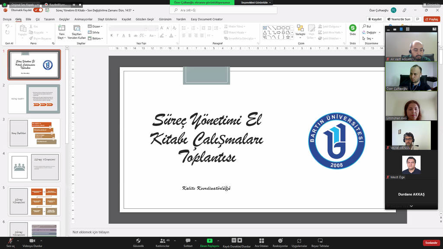443x249 pixels.
Task: Toggle text shadow (S) formatting
Action: point(129,35)
